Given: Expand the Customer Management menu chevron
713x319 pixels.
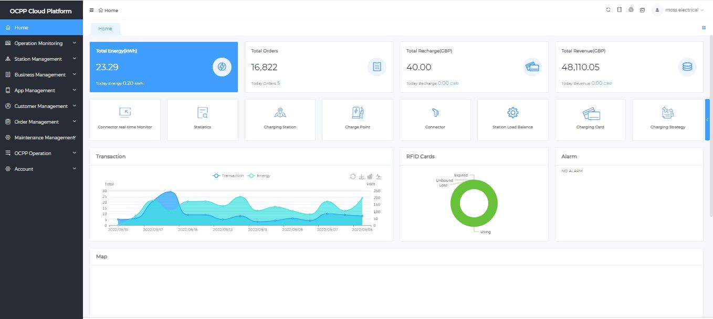Looking at the screenshot, I should point(75,106).
